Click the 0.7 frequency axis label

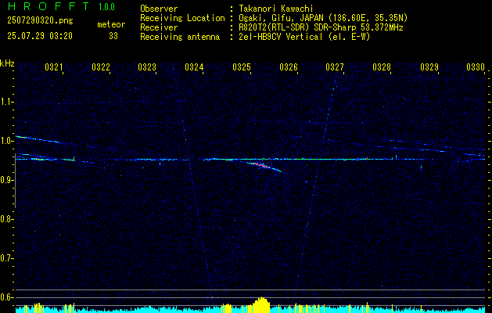pos(6,258)
